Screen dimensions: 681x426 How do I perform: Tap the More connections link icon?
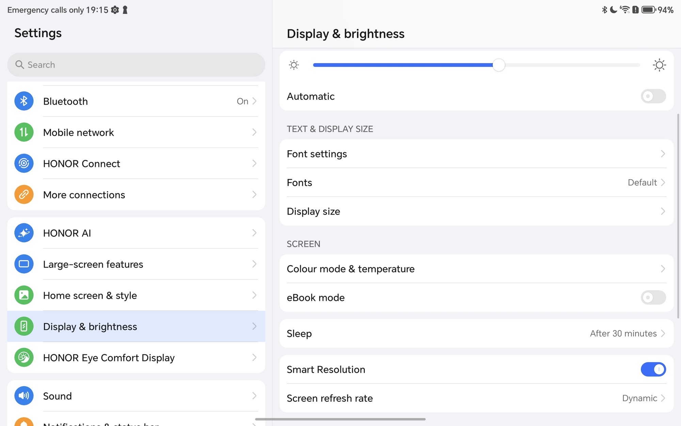coord(24,195)
